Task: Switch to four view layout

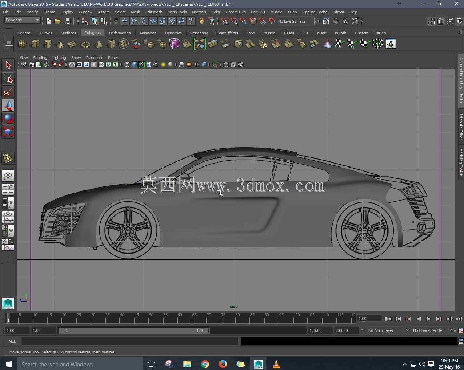Action: 8,189
